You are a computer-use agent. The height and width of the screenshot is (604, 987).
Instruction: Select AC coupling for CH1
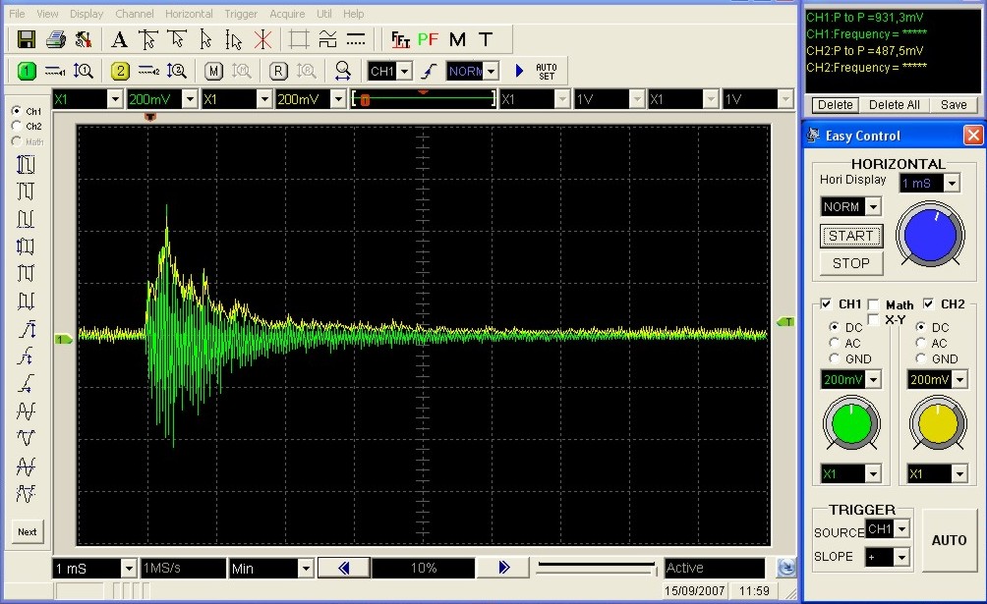click(x=835, y=343)
